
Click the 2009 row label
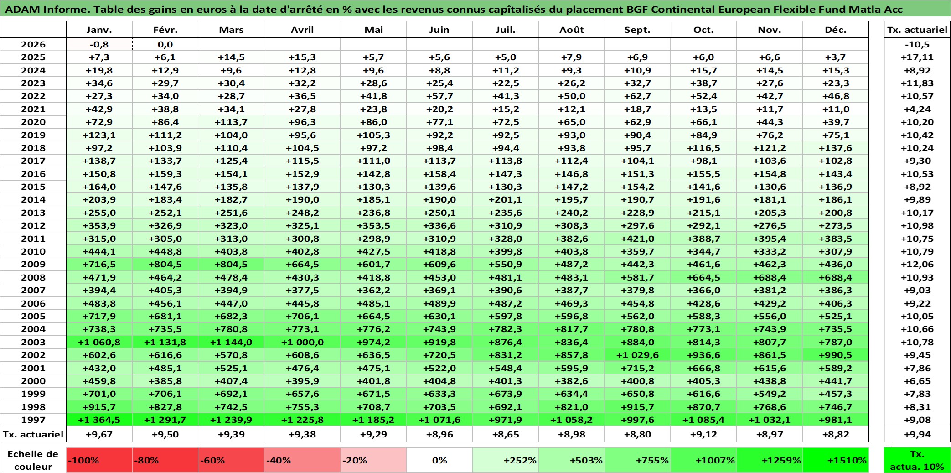33,265
